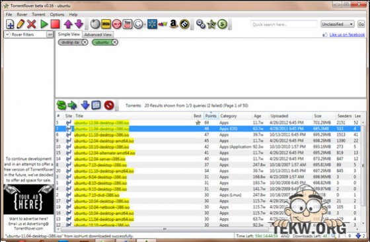Click the Google search icon

click(138, 24)
